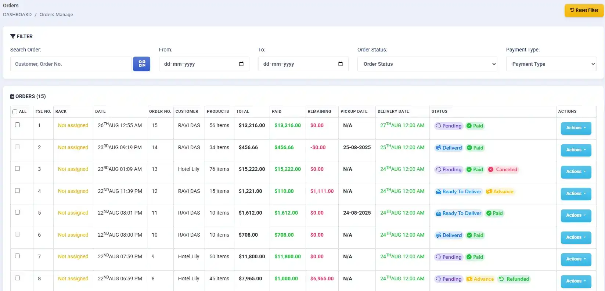
Task: Click the Canceled status badge on order 13
Action: click(503, 169)
